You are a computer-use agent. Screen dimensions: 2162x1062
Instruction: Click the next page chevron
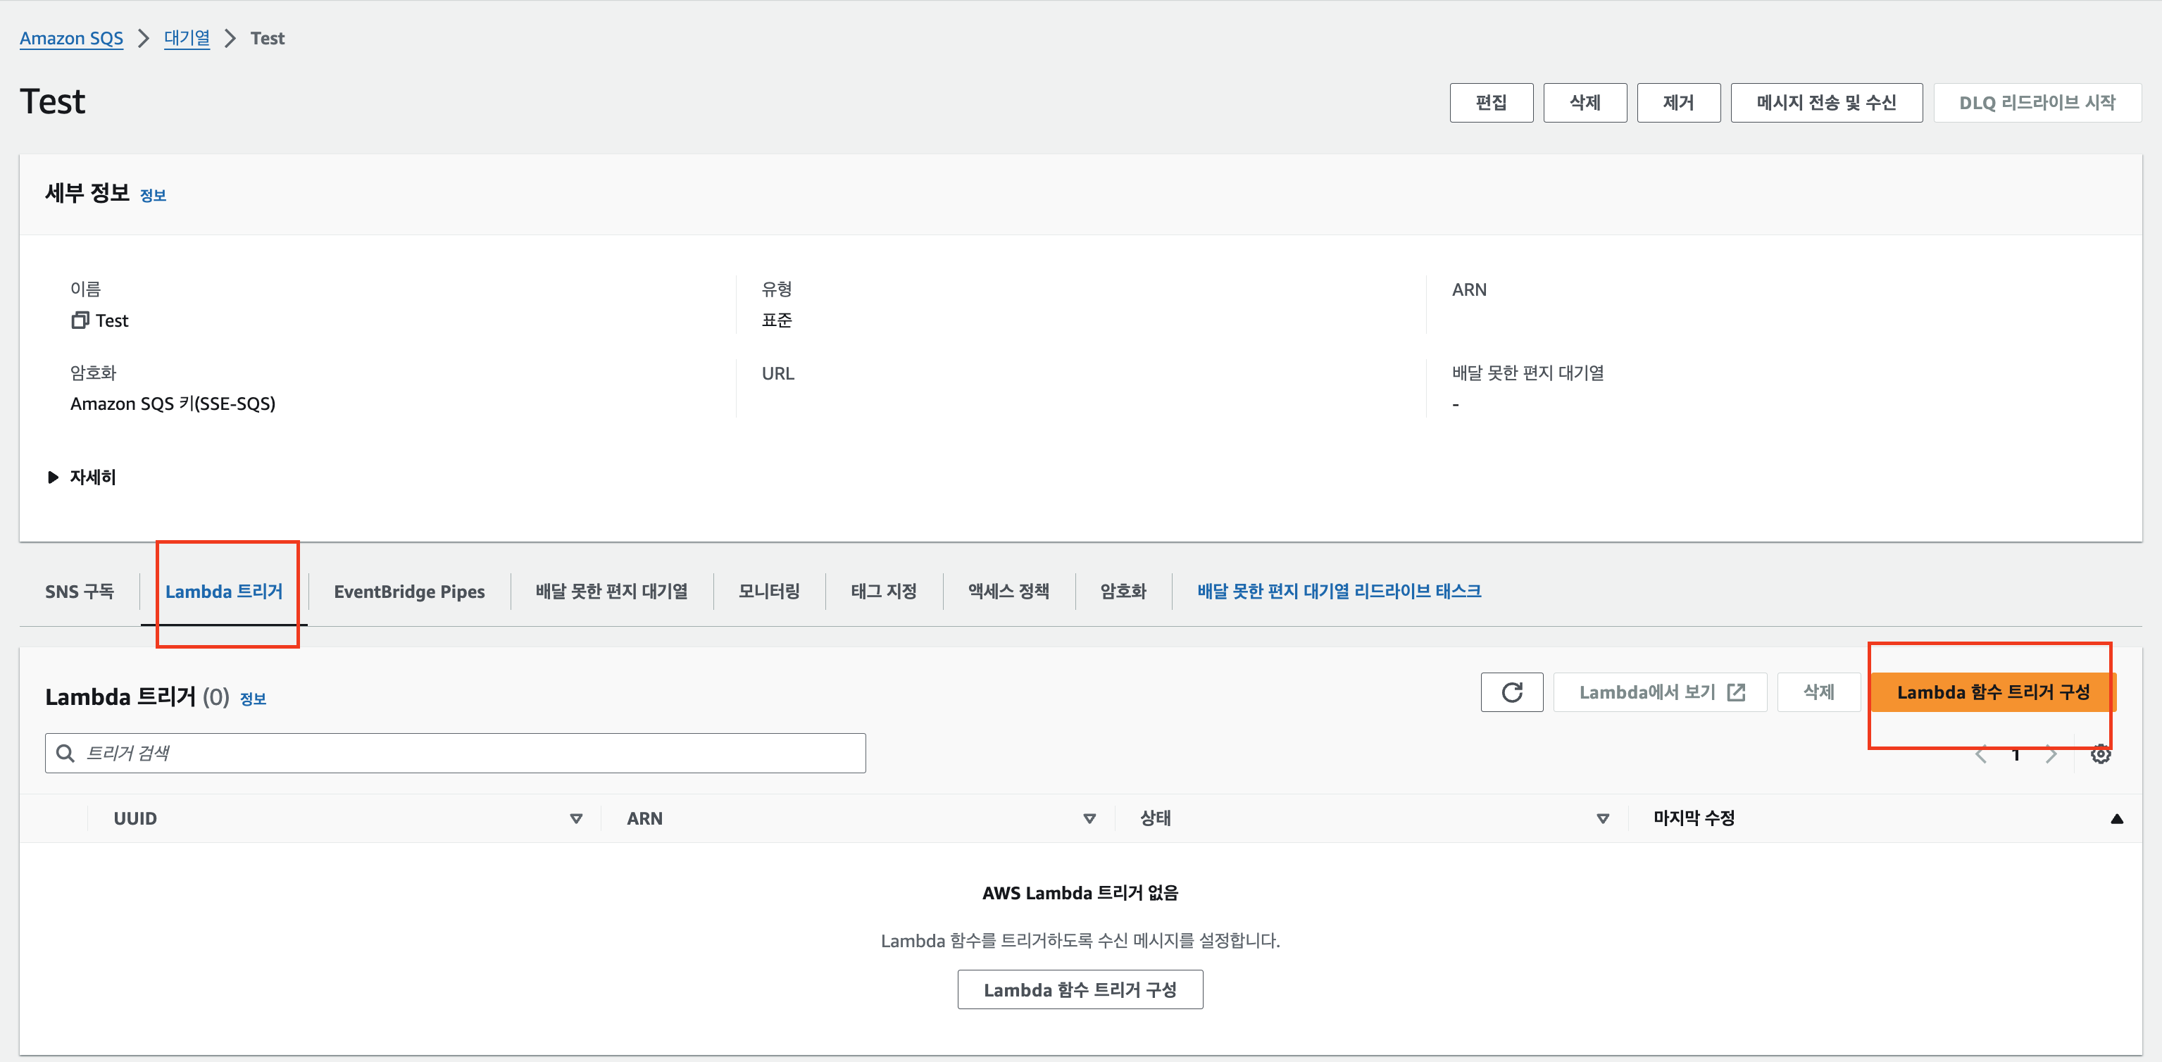(x=2051, y=754)
